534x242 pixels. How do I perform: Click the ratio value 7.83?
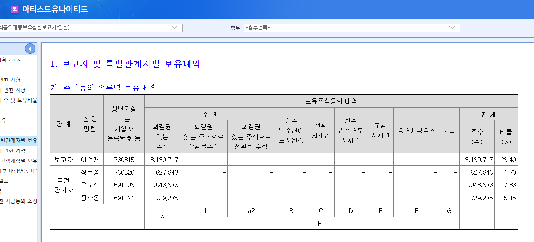click(x=510, y=185)
